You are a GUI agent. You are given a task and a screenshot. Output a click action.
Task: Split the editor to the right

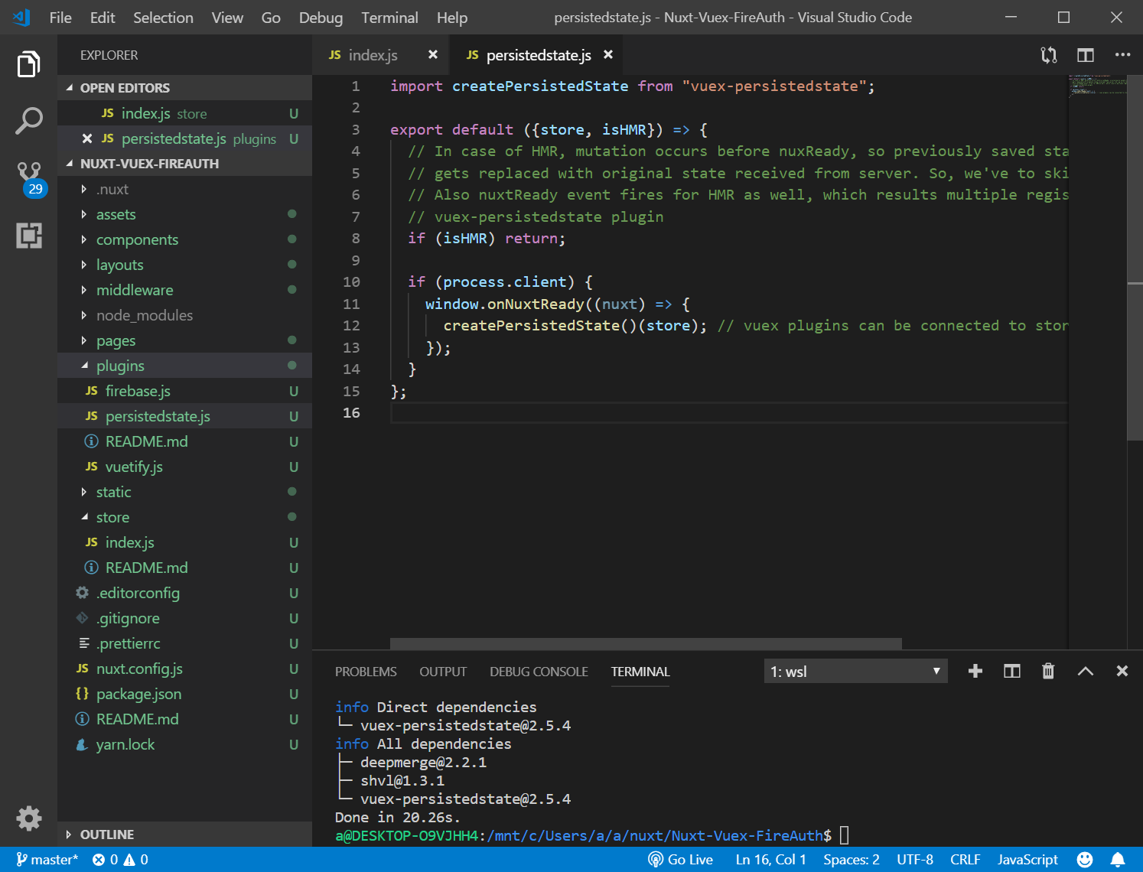[x=1086, y=55]
